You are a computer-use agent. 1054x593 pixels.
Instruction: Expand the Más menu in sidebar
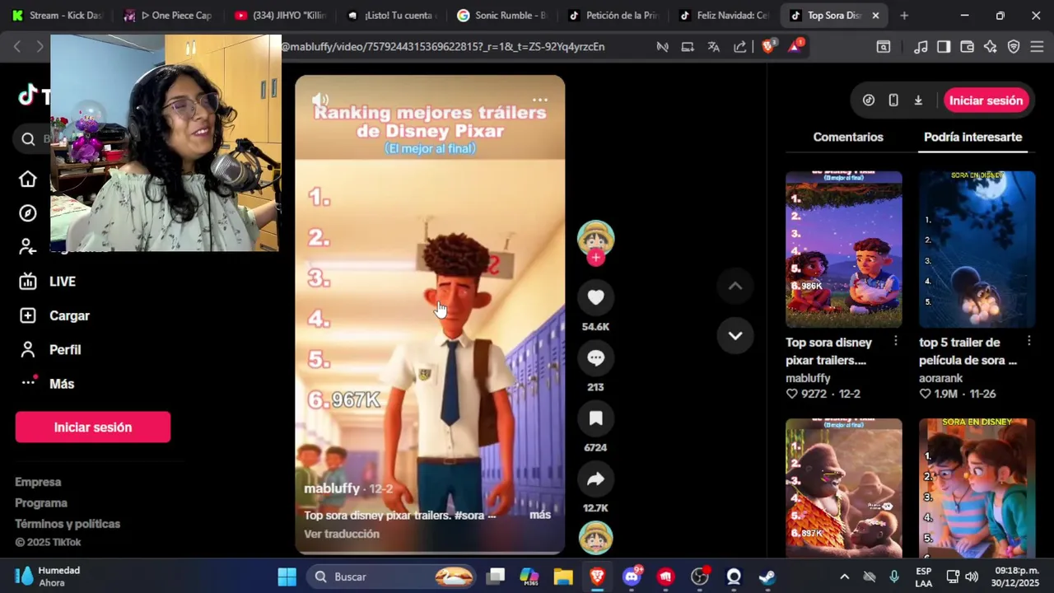(46, 384)
